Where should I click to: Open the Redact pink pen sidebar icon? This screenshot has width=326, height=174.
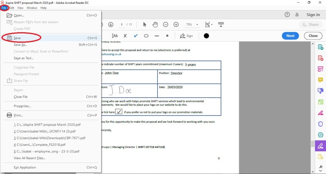point(320,113)
